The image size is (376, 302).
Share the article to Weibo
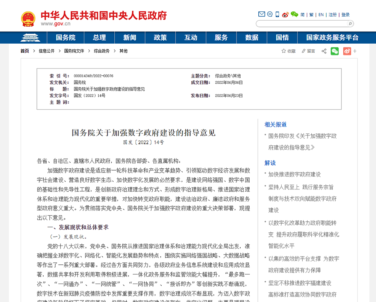(x=347, y=51)
